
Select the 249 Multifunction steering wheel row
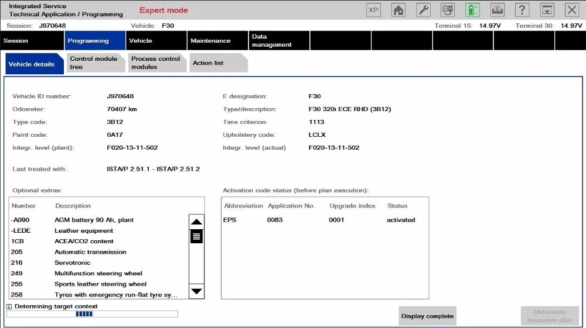tap(99, 273)
